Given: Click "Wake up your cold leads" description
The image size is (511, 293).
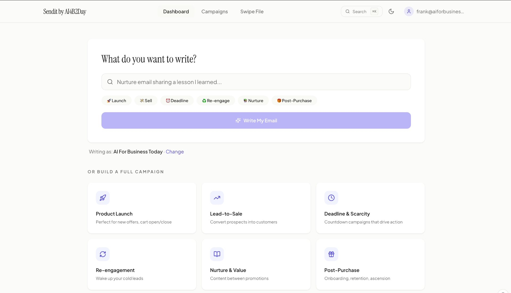Looking at the screenshot, I should pos(119,278).
